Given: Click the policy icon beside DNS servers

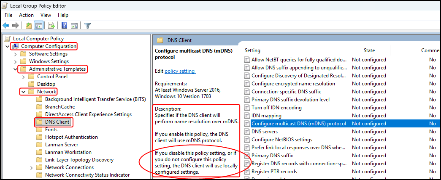Looking at the screenshot, I should pyautogui.click(x=247, y=132).
